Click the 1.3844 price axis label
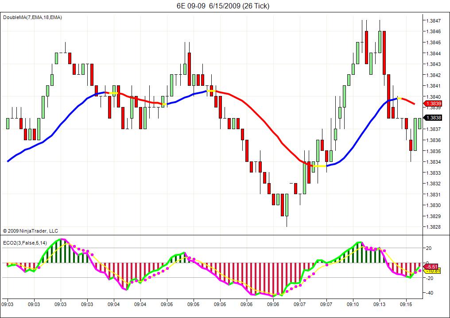The width and height of the screenshot is (450, 318). [x=433, y=54]
